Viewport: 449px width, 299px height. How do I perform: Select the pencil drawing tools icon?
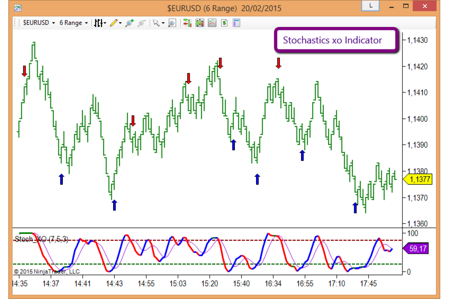point(116,23)
